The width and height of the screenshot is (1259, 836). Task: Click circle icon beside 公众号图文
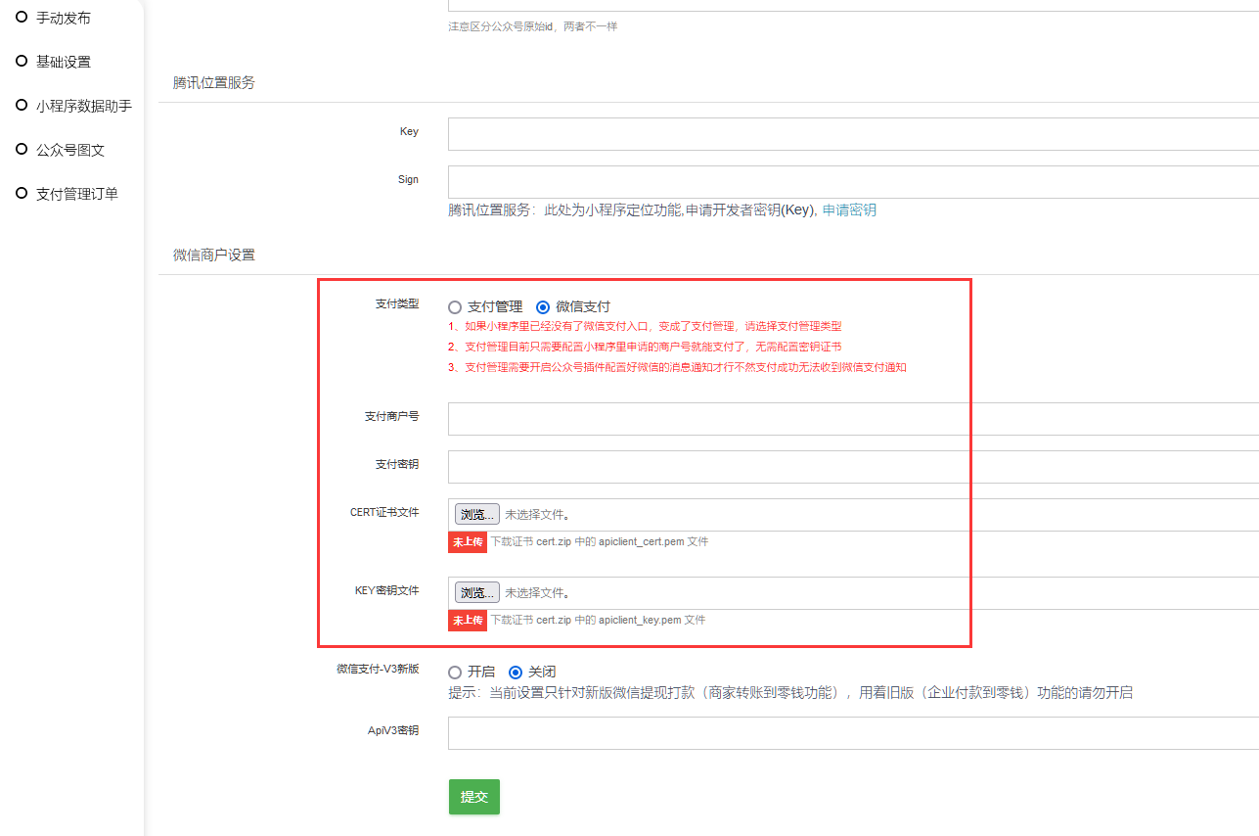tap(22, 149)
